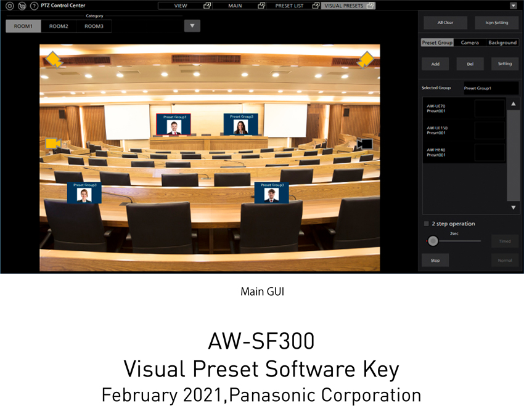
Task: Select the AW-UE70 Preset001 row
Action: [465, 108]
